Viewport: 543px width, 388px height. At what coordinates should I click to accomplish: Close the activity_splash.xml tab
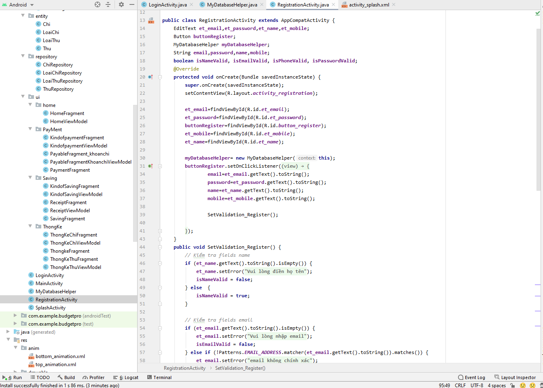coord(394,5)
